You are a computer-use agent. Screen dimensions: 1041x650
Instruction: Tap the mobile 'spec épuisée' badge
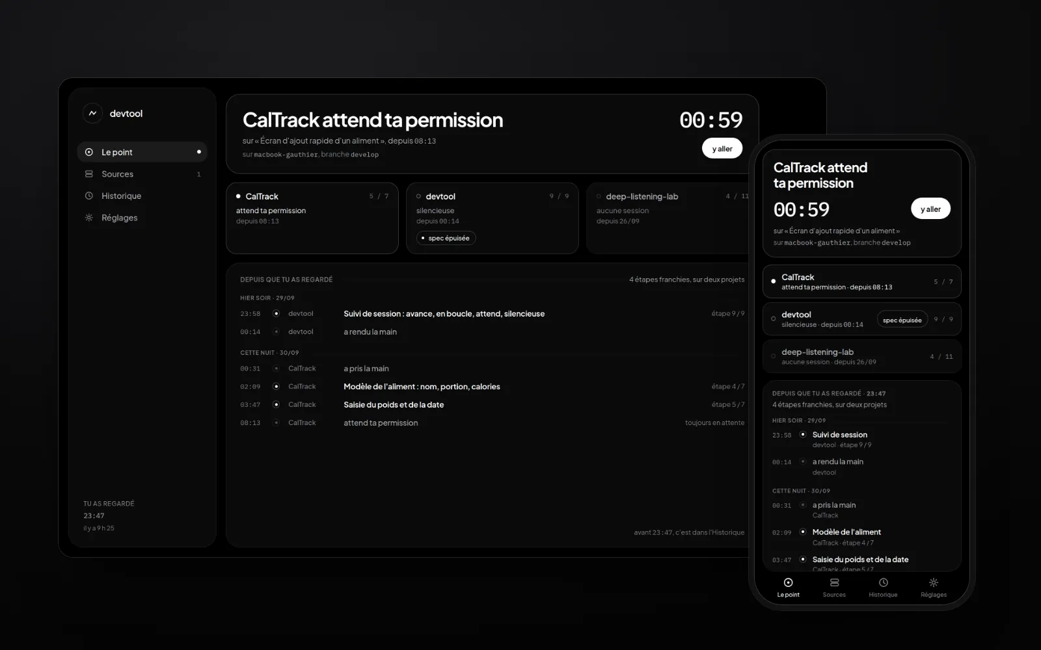[902, 319]
